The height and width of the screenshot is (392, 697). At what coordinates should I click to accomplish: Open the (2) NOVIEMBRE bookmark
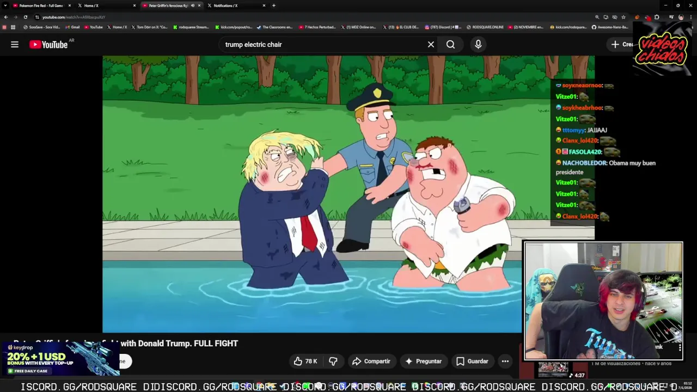[x=527, y=27]
